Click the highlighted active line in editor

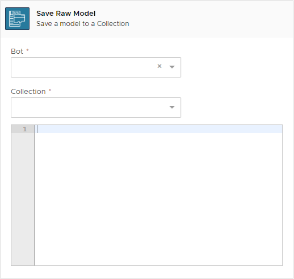click(158, 129)
